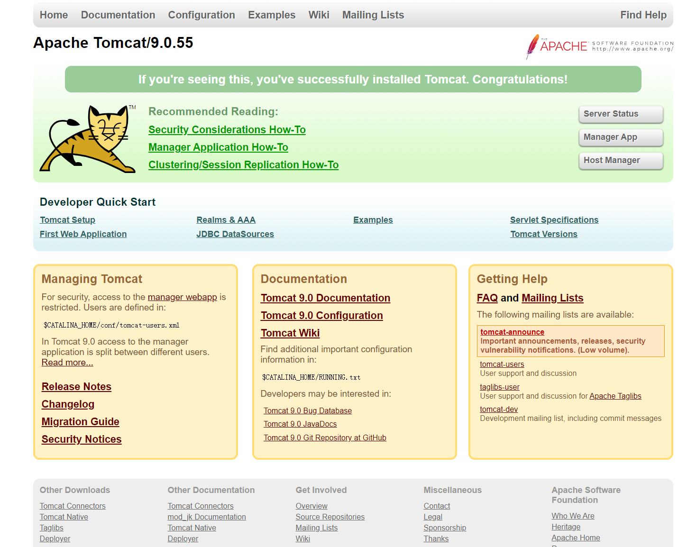This screenshot has height=547, width=687.
Task: Follow the Tomcat Setup quick start link
Action: 67,220
